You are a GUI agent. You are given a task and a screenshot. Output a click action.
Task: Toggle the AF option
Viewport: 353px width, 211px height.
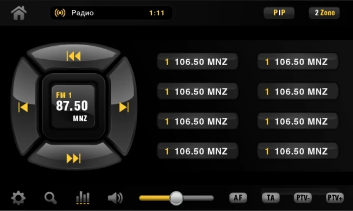[238, 198]
